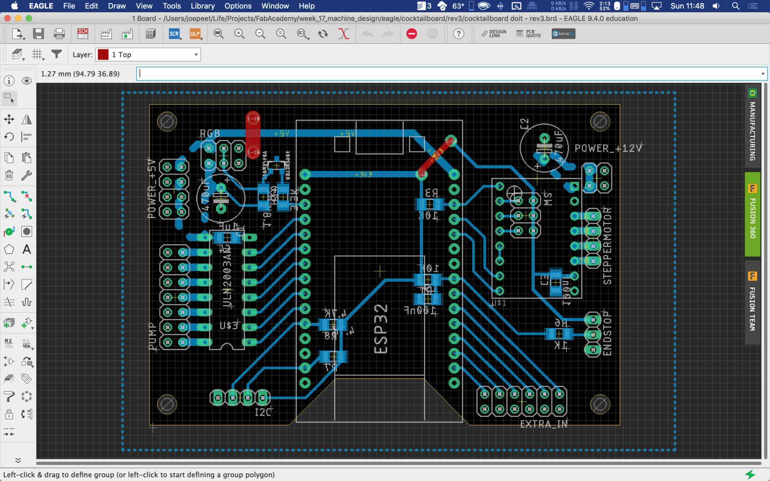
Task: Expand the command line history dropdown
Action: tap(763, 74)
